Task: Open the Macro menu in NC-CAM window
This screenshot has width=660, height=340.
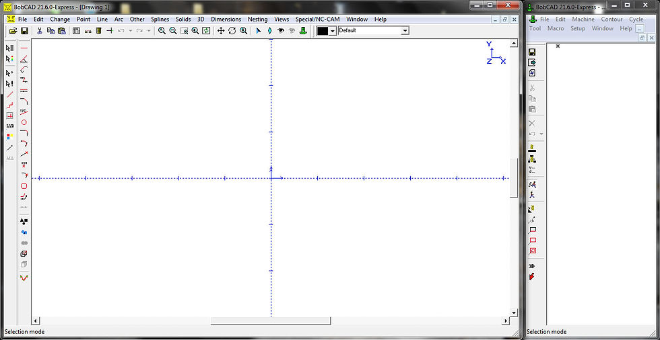Action: (x=556, y=28)
